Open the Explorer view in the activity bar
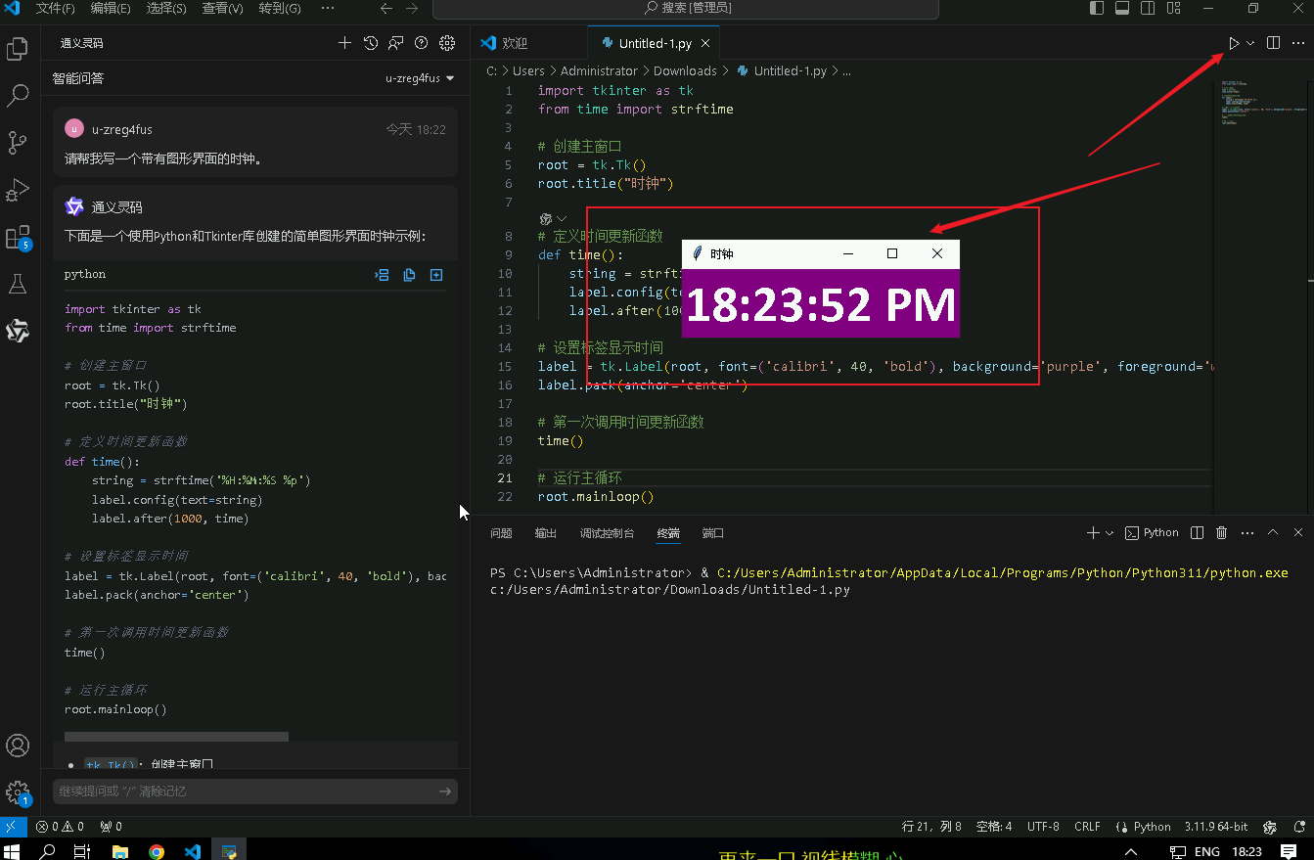This screenshot has height=860, width=1314. coord(18,49)
